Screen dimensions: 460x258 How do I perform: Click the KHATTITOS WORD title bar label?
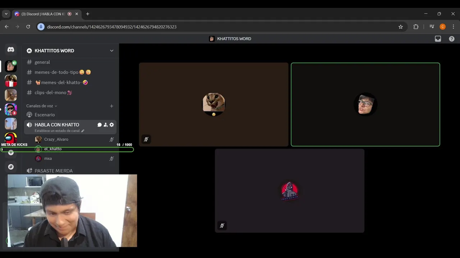234,39
